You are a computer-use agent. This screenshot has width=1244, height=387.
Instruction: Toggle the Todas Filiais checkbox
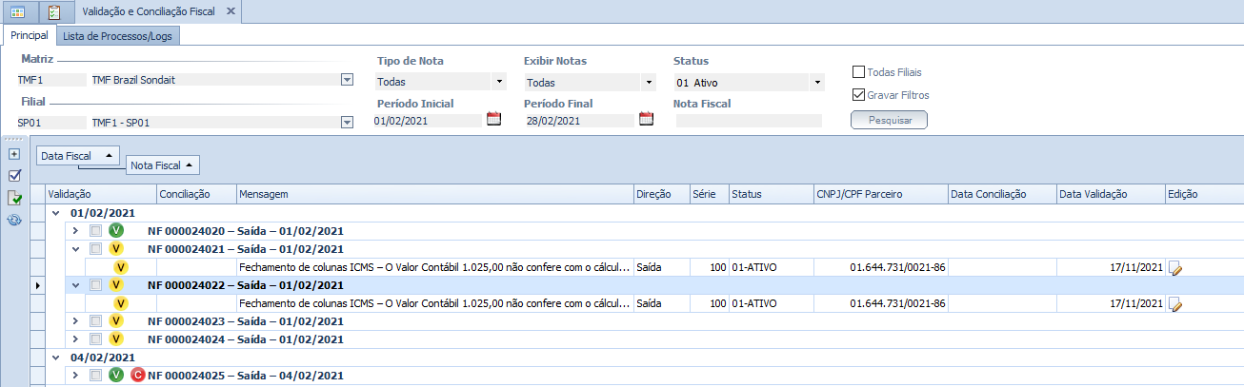(x=858, y=72)
